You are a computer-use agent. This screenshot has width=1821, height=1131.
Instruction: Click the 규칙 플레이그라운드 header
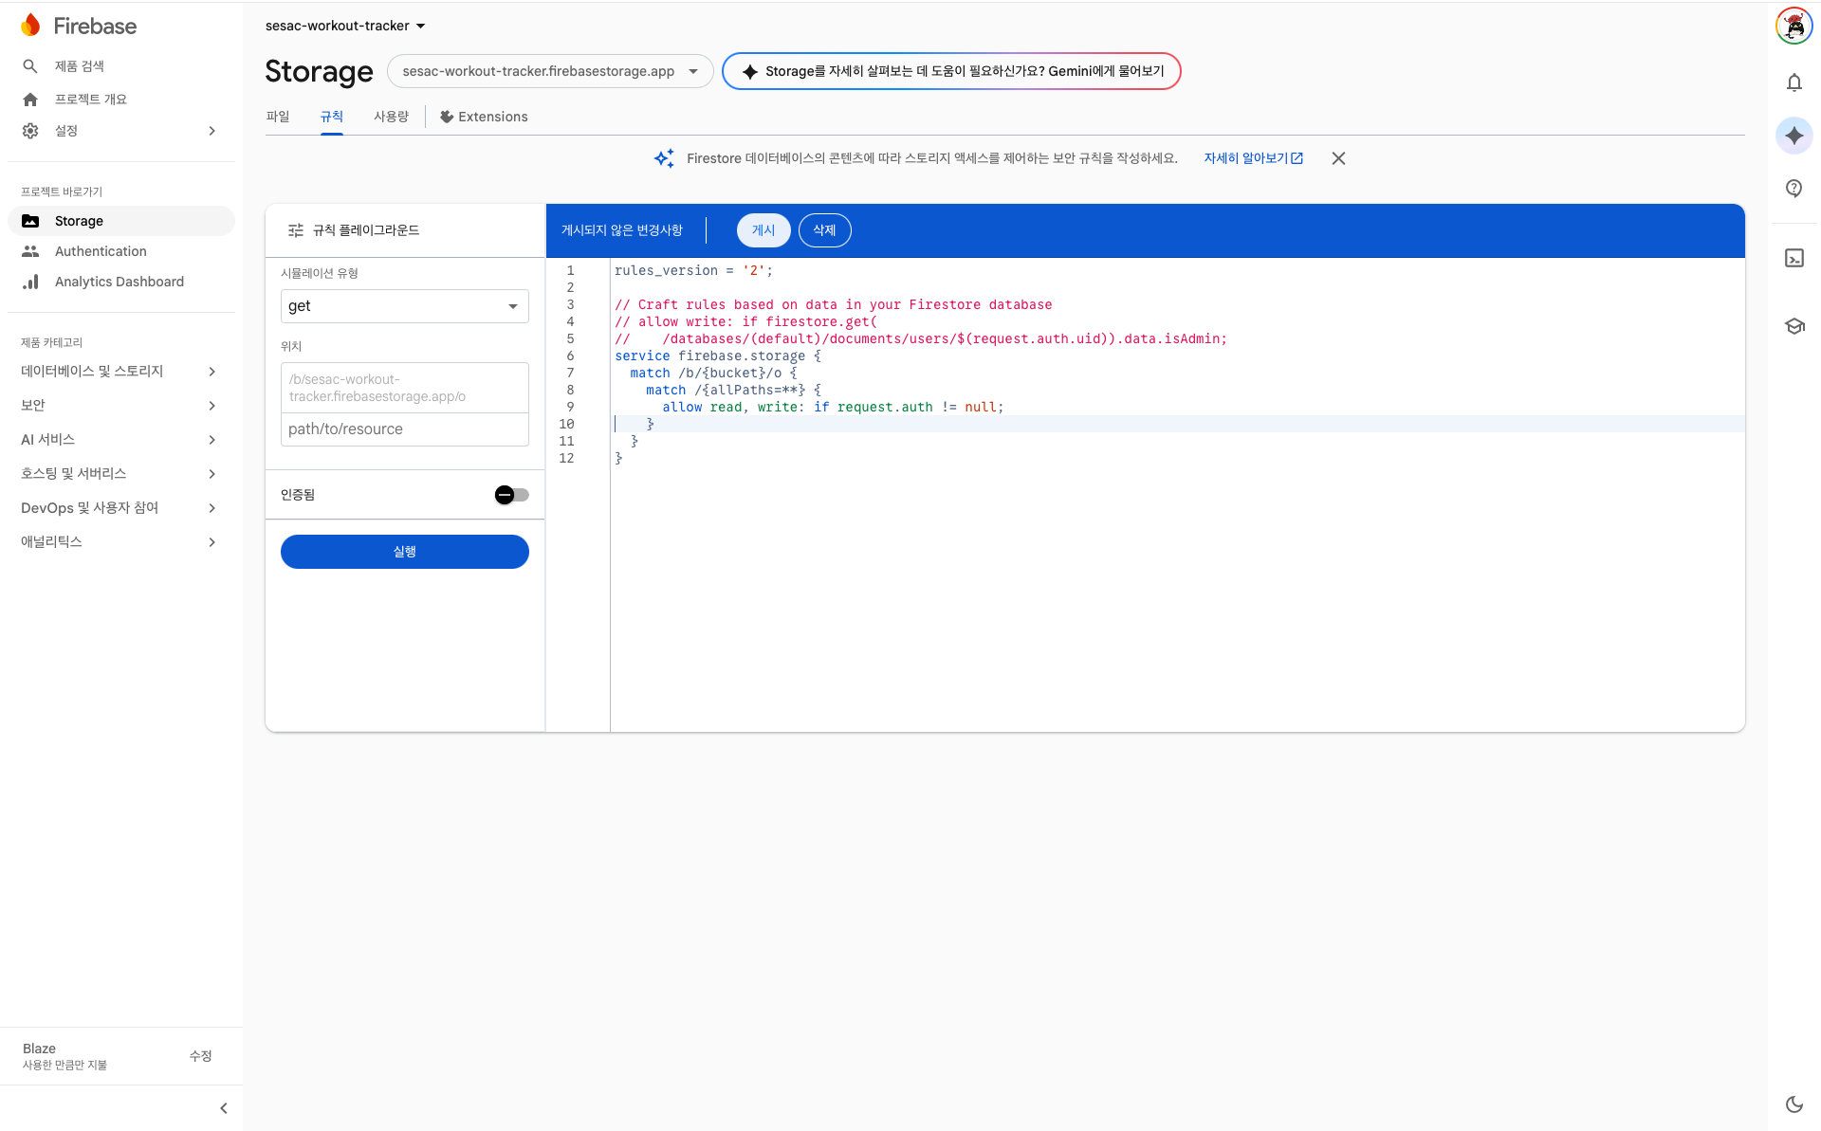pyautogui.click(x=366, y=230)
